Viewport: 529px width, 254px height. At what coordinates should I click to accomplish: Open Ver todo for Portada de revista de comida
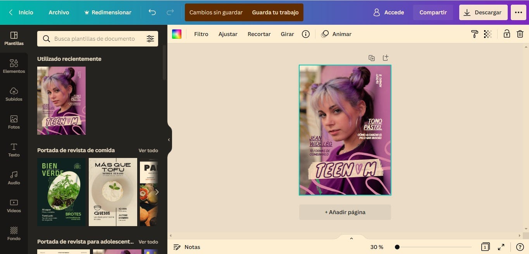(x=148, y=150)
